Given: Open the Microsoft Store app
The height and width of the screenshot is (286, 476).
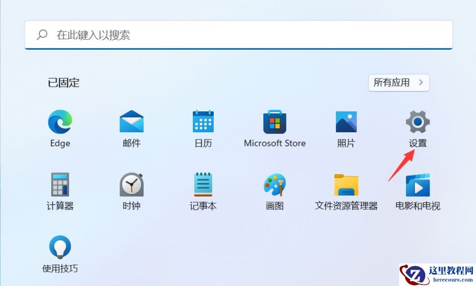Looking at the screenshot, I should [275, 122].
